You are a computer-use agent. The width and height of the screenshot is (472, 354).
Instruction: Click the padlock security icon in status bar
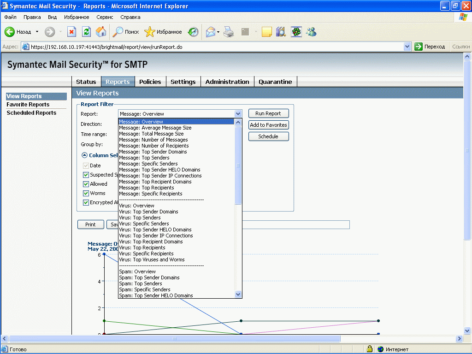pyautogui.click(x=370, y=349)
